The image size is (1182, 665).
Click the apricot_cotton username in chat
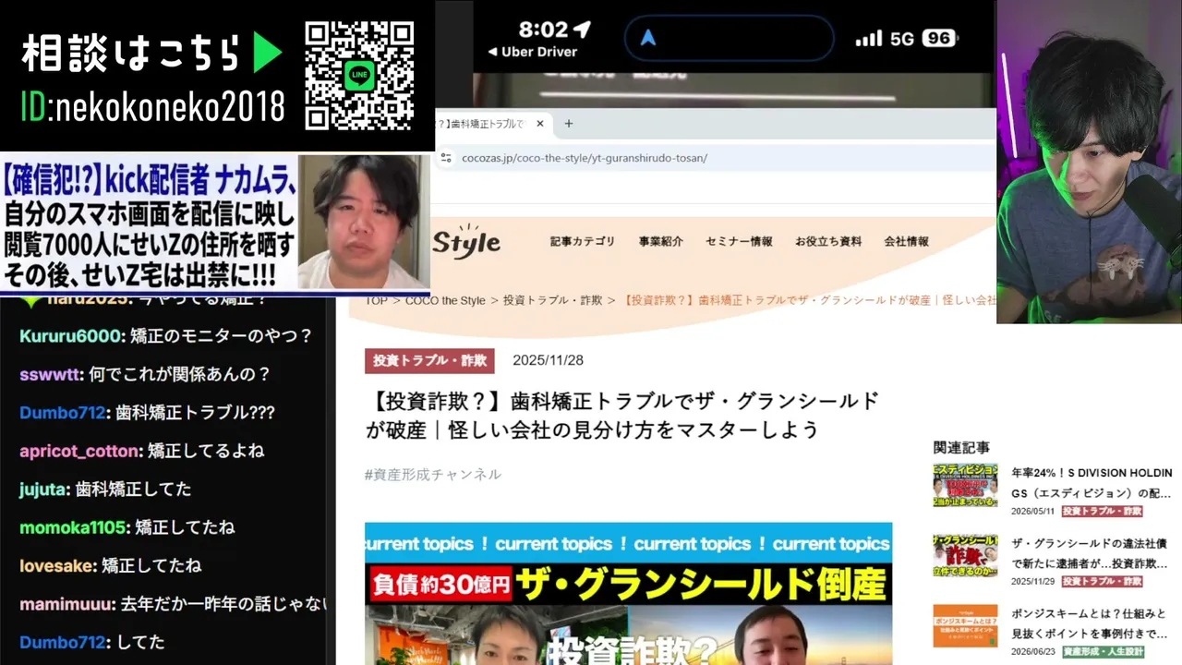[79, 452]
